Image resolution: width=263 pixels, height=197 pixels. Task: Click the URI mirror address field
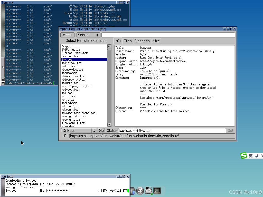point(152,136)
